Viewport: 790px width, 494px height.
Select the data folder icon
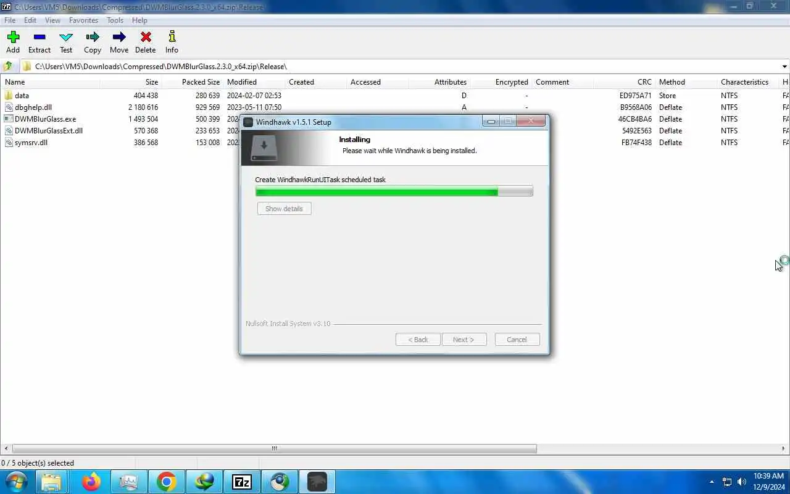click(9, 96)
